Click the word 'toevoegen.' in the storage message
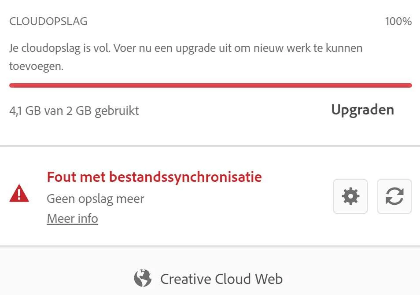Viewport: 420px width, 295px height. pyautogui.click(x=37, y=66)
